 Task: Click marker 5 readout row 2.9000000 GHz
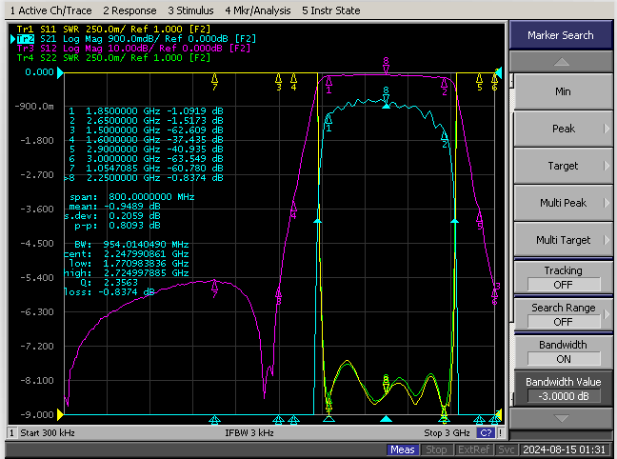click(x=146, y=150)
